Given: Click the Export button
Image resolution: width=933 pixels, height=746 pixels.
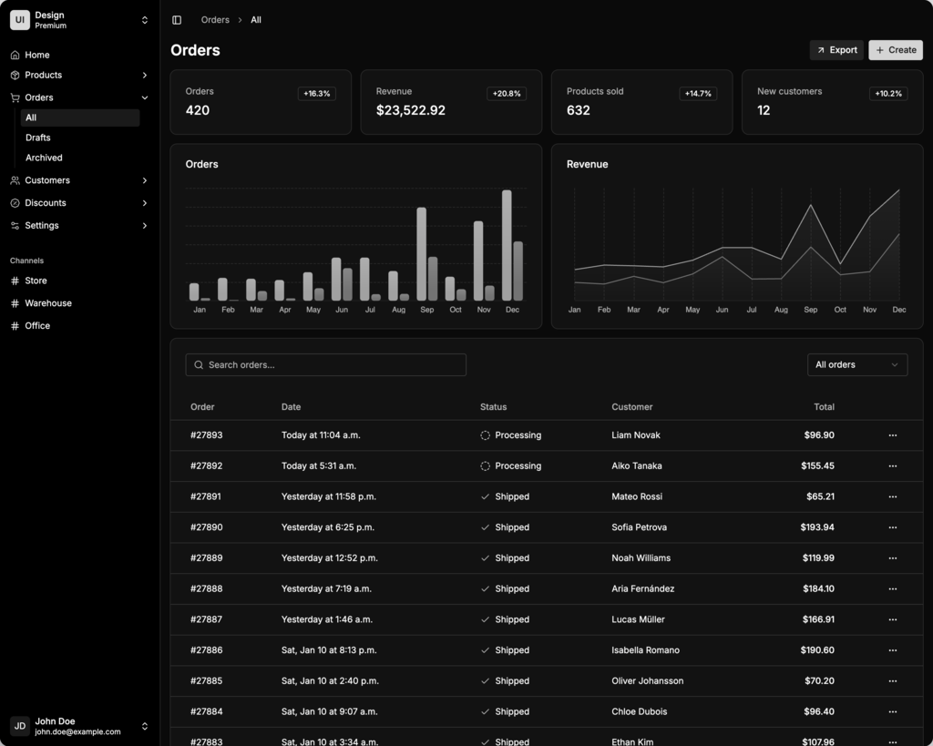Looking at the screenshot, I should pyautogui.click(x=836, y=50).
